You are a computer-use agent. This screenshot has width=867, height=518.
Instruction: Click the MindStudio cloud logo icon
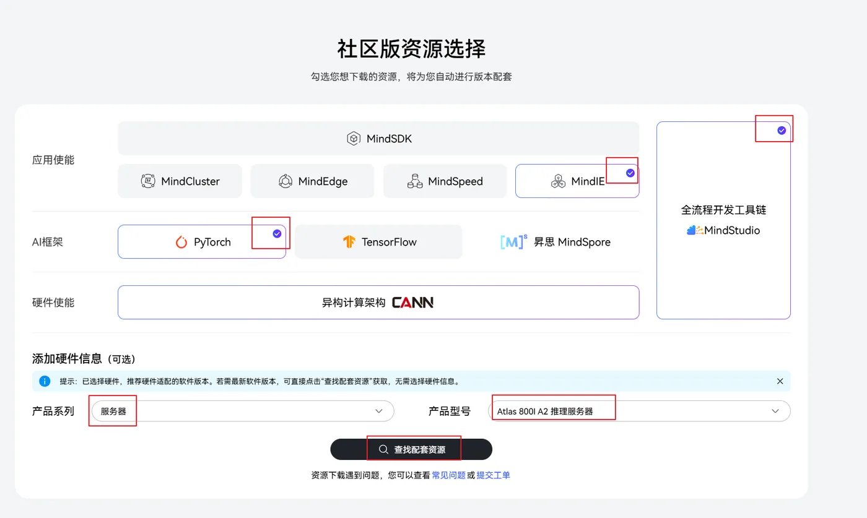pos(695,230)
